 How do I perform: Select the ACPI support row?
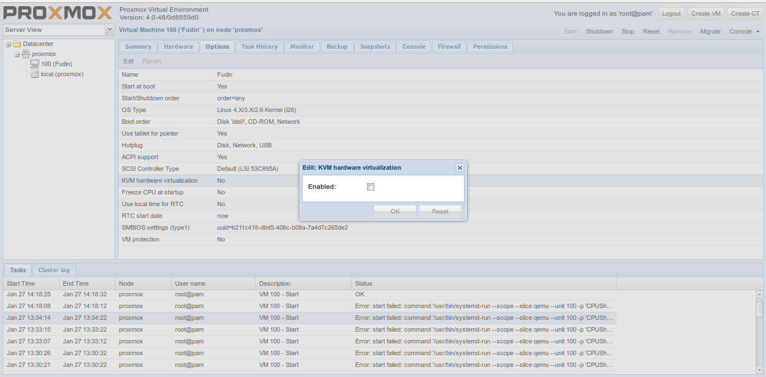pyautogui.click(x=441, y=157)
